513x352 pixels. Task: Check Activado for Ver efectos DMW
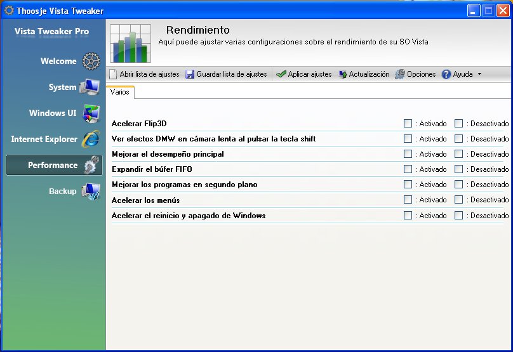[x=408, y=138]
